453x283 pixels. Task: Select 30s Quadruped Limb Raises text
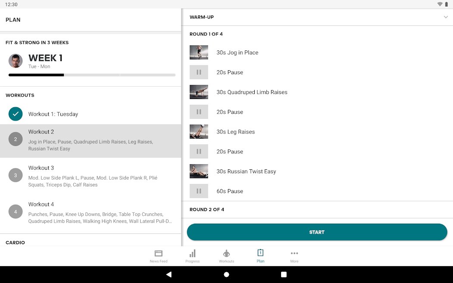tap(252, 92)
